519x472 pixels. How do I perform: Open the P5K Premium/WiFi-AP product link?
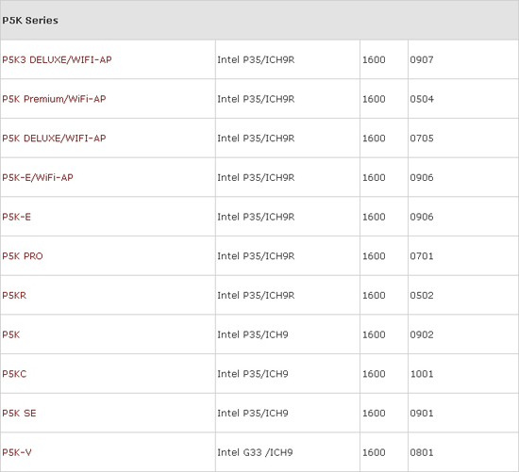coord(54,99)
